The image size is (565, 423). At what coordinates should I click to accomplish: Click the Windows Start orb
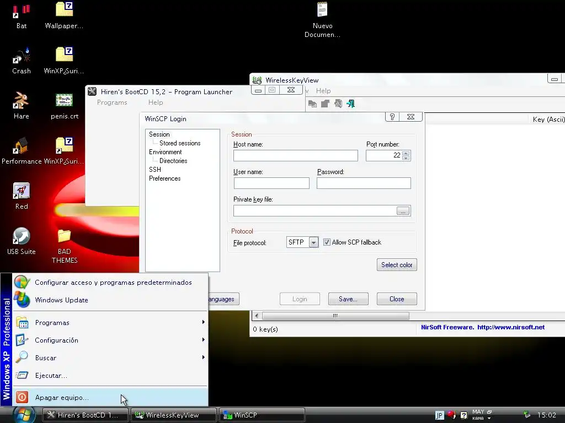pyautogui.click(x=24, y=415)
